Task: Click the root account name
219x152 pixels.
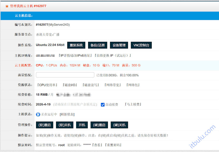Action: coord(61,145)
